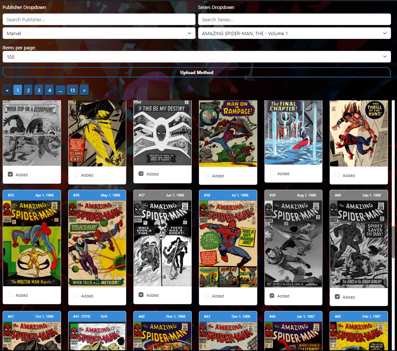The width and height of the screenshot is (397, 351).
Task: Click the #35 Apr 1, 1966 card header
Action: [32, 195]
